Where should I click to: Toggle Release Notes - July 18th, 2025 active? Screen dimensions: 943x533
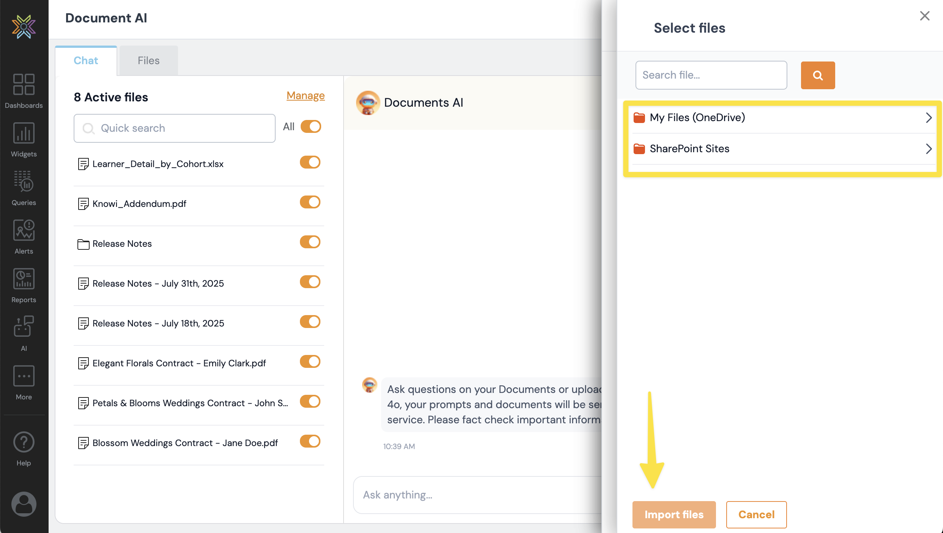(310, 322)
